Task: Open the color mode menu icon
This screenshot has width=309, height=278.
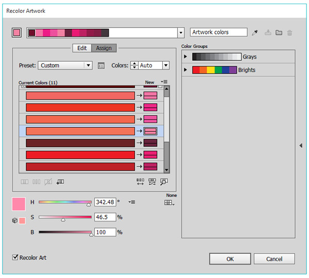Action: click(132, 202)
